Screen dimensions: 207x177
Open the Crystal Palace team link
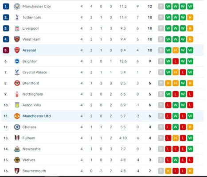coord(35,72)
